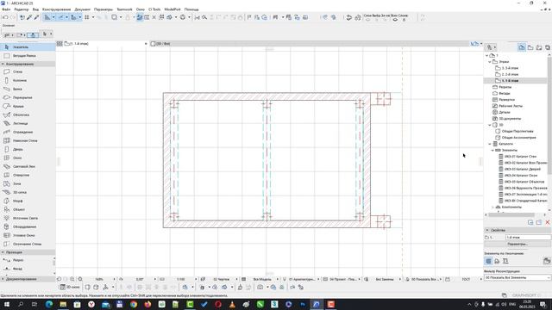Select the Elevation (Фасад) tool
Image resolution: width=552 pixels, height=310 pixels.
(x=17, y=269)
